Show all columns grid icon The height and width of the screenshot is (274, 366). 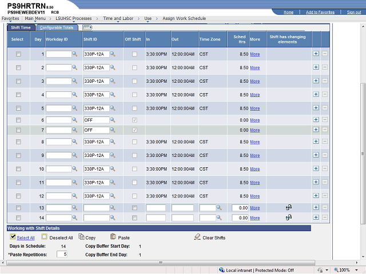87,27
